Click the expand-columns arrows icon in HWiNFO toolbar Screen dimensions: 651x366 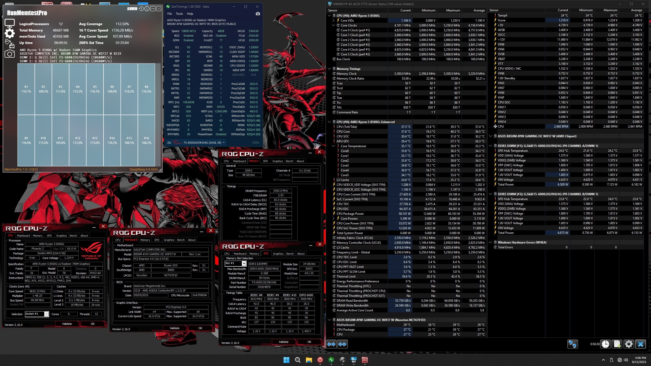(332, 344)
